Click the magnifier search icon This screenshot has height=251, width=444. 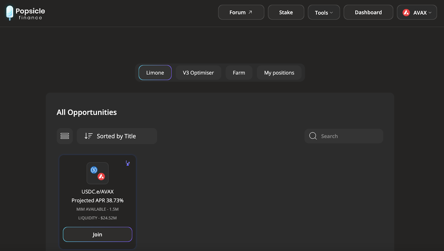(x=313, y=136)
